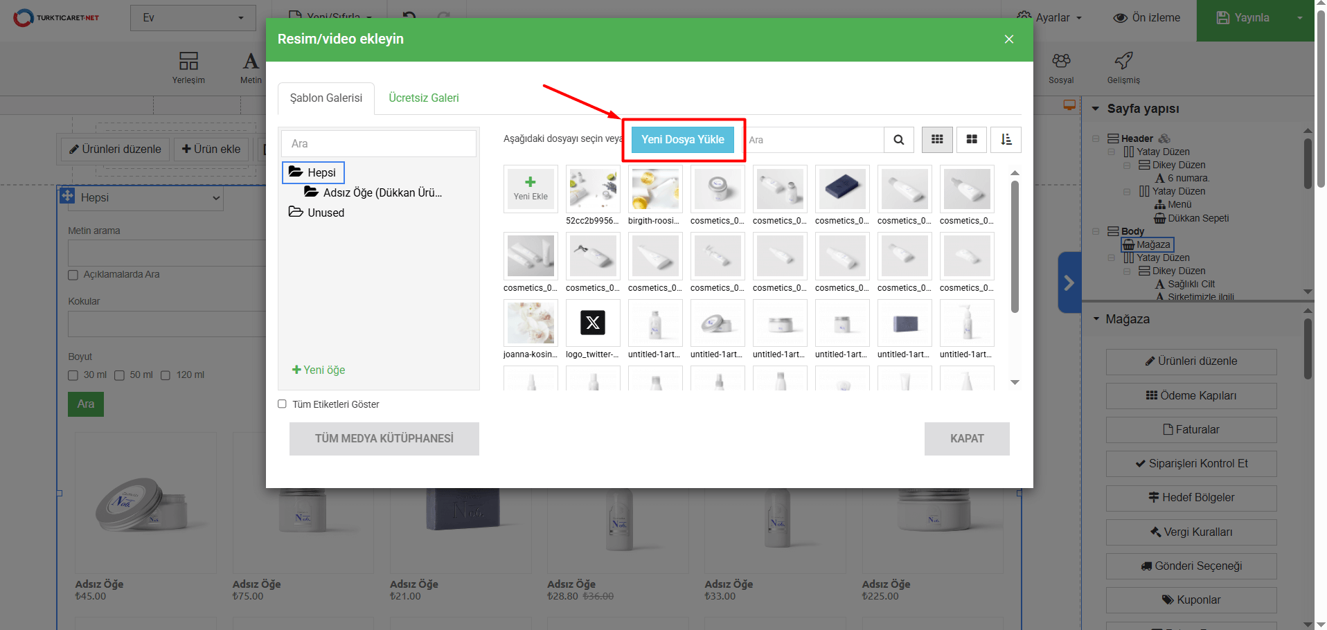Screen dimensions: 1327x630
Task: Enable Tüm Etiketleri Göster checkbox
Action: pyautogui.click(x=283, y=404)
